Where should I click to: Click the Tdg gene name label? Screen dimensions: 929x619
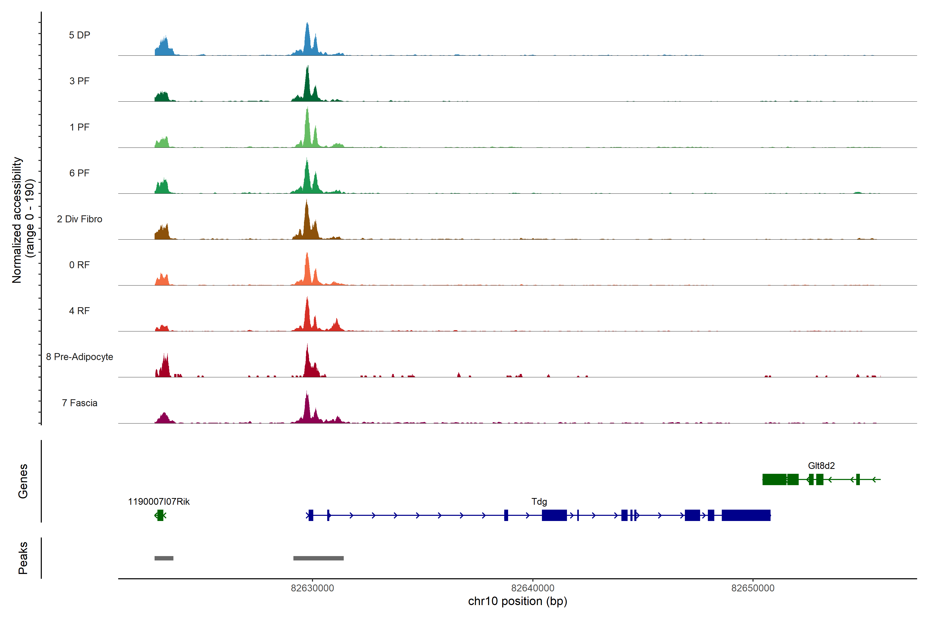click(539, 502)
